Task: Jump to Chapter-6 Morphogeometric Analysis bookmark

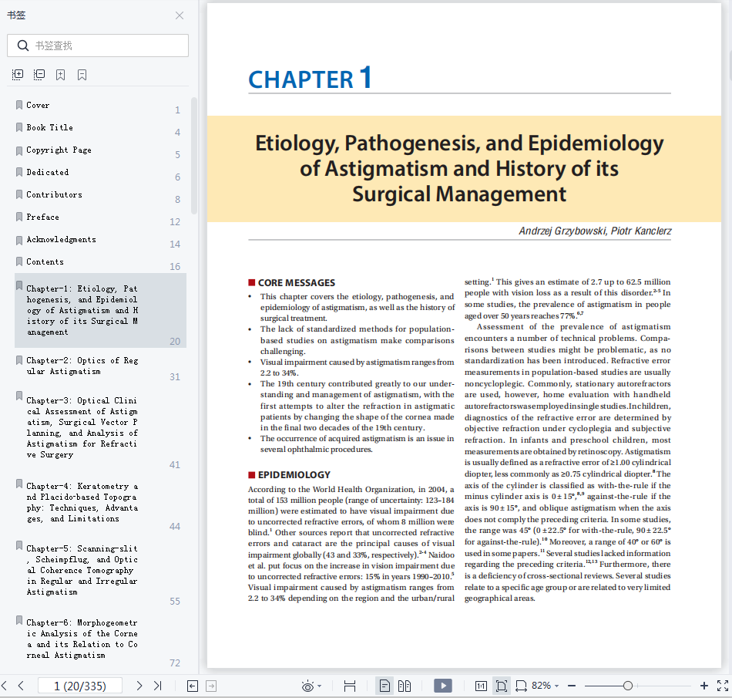Action: 82,639
